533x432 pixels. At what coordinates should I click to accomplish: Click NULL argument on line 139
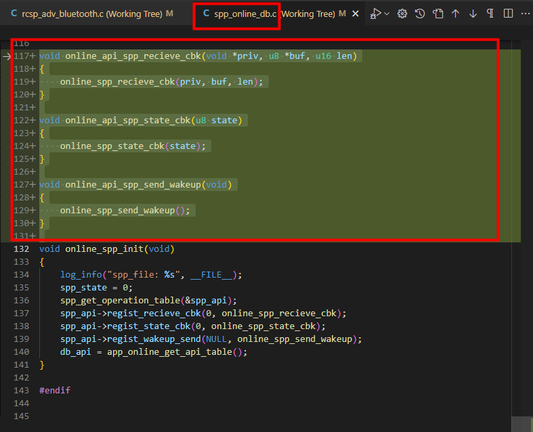coord(217,339)
